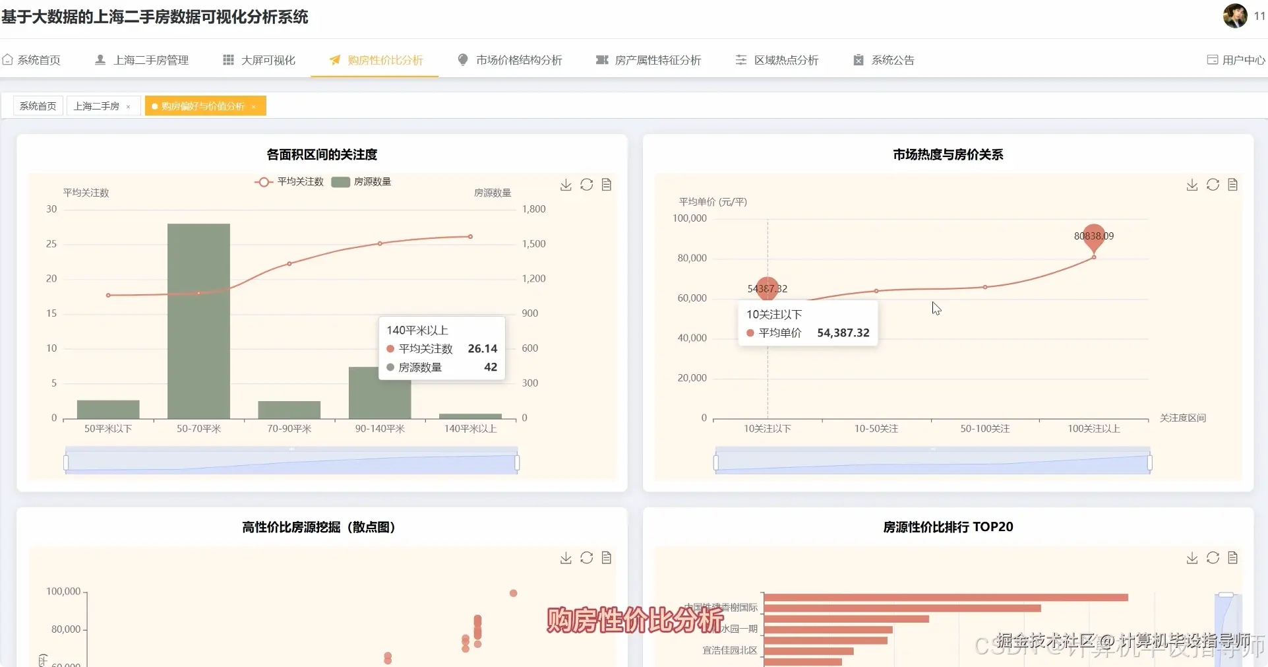Refresh the 市场热度与房价关系 chart
This screenshot has width=1268, height=667.
click(1212, 185)
